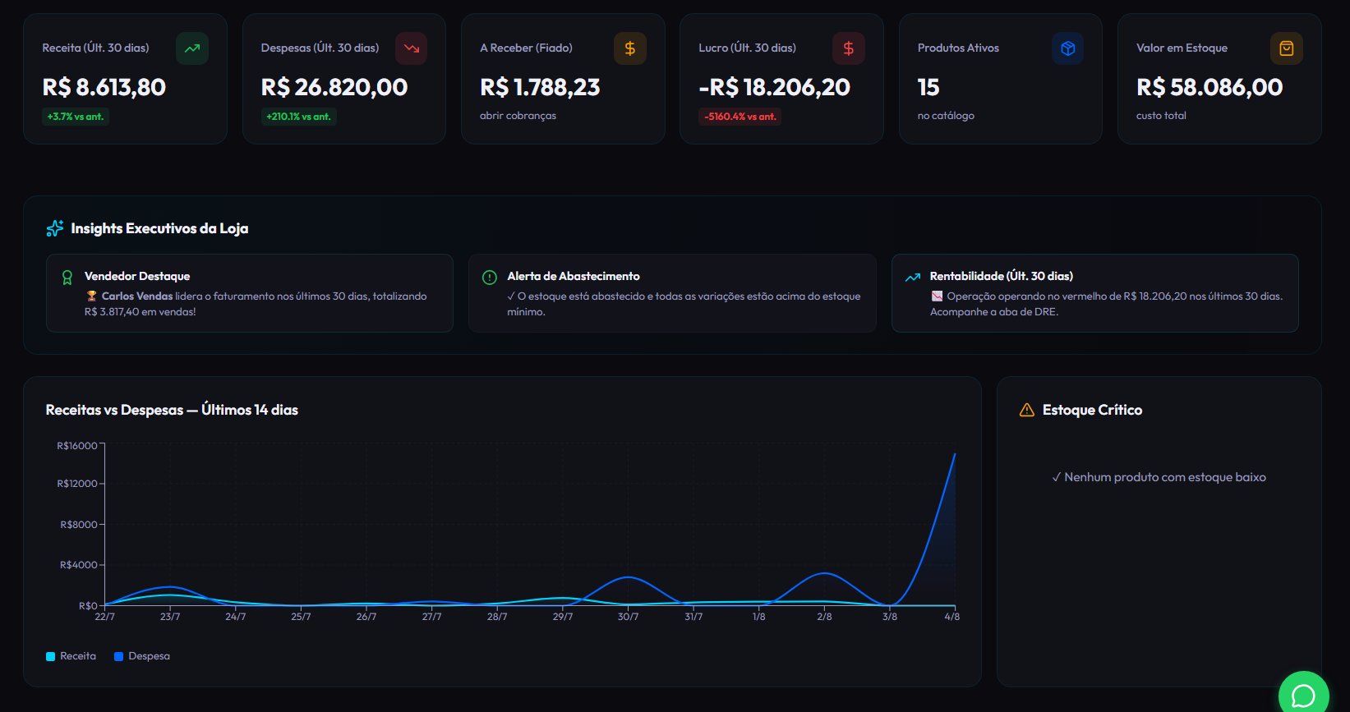Viewport: 1350px width, 712px height.
Task: Click the orange dollar icon on A Receber card
Action: tap(630, 48)
